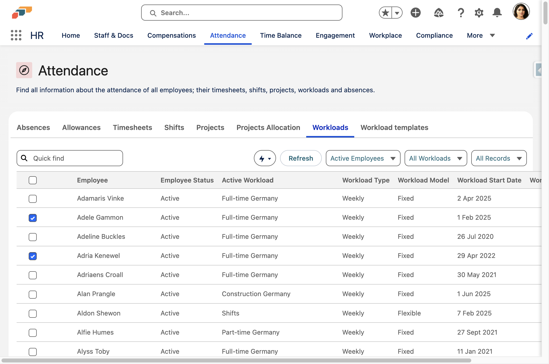Toggle the select-all header checkbox
Image resolution: width=549 pixels, height=364 pixels.
tap(33, 180)
